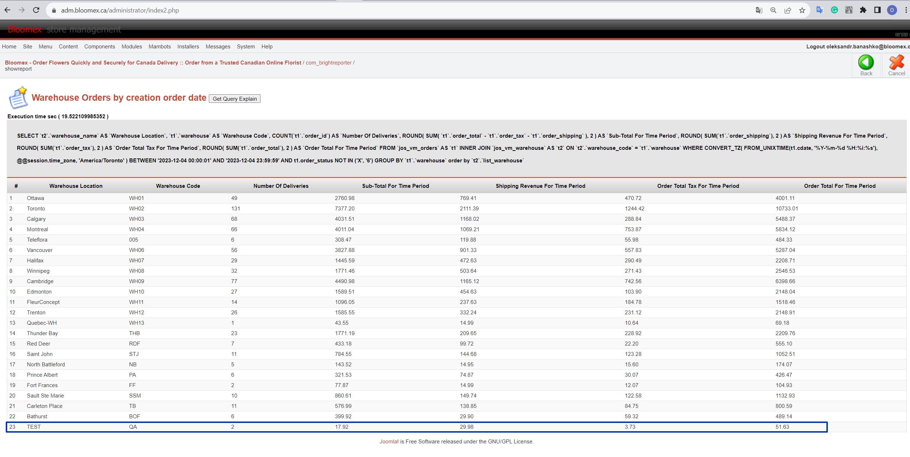
Task: Open the Content menu
Action: (68, 47)
